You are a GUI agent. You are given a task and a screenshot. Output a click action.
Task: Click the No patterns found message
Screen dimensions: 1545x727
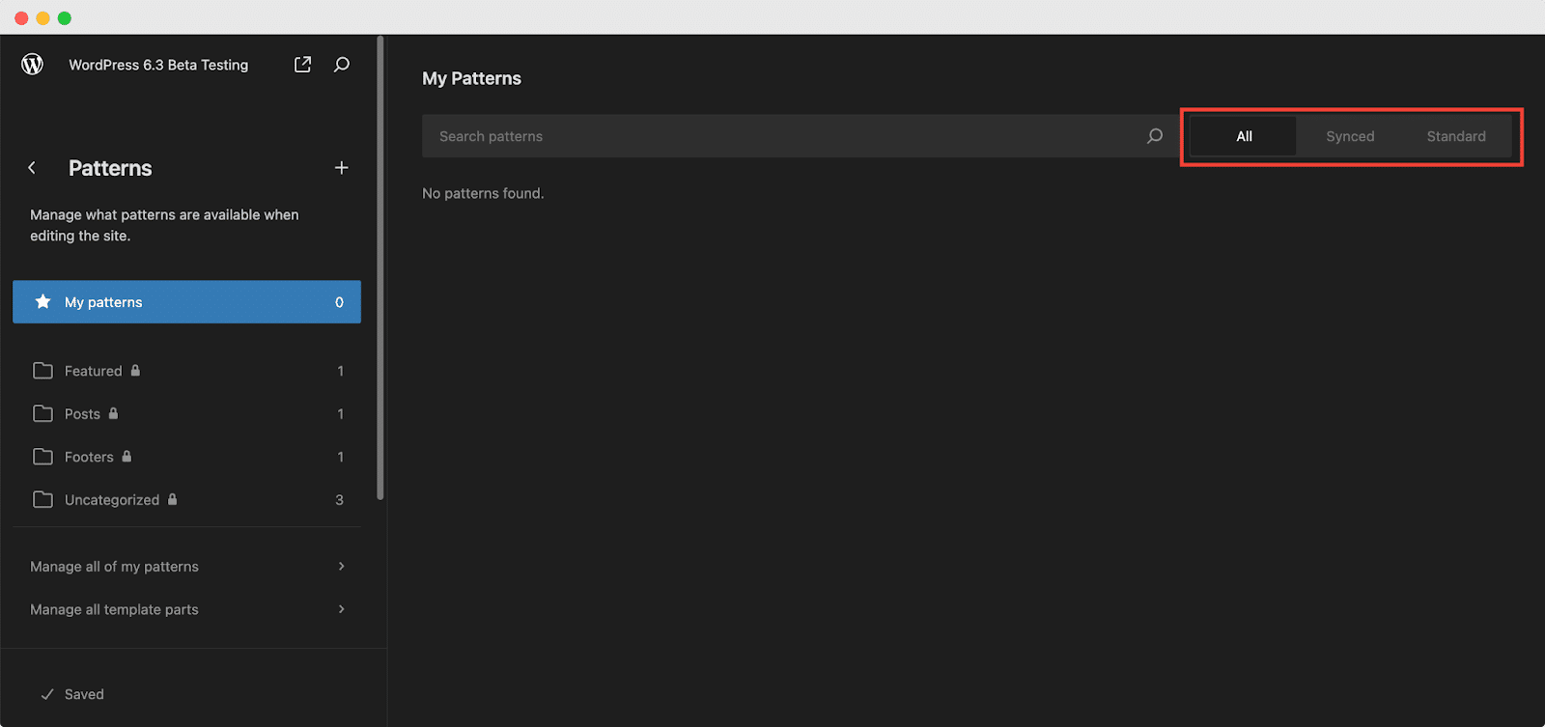click(483, 193)
